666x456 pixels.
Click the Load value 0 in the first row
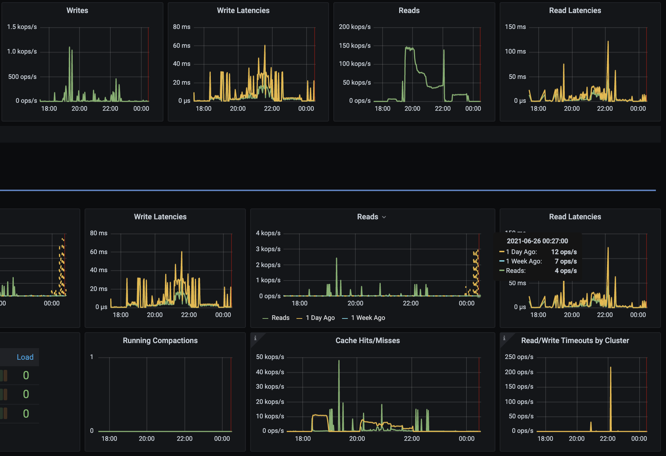click(x=25, y=375)
